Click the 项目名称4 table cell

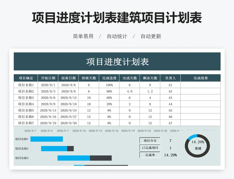[x=26, y=104]
